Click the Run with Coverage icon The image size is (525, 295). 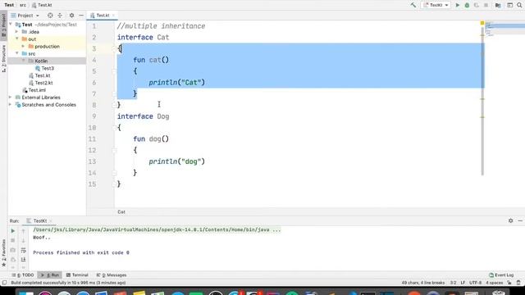(476, 5)
